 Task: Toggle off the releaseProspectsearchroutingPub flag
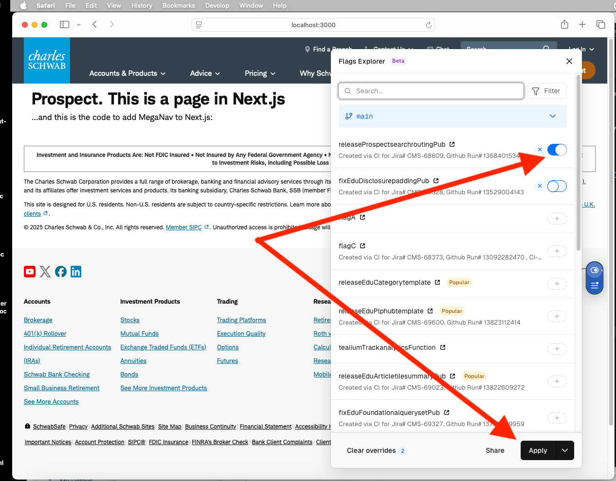(557, 150)
